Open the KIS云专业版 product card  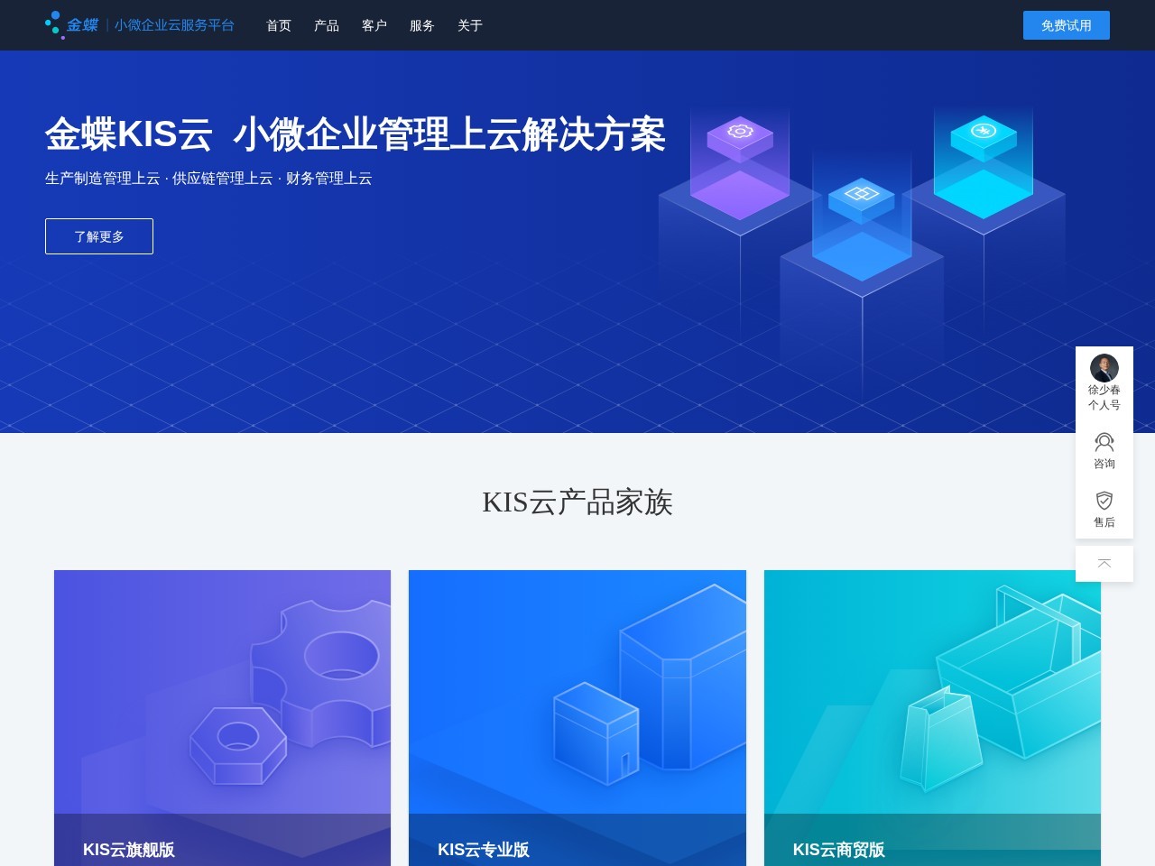577,718
